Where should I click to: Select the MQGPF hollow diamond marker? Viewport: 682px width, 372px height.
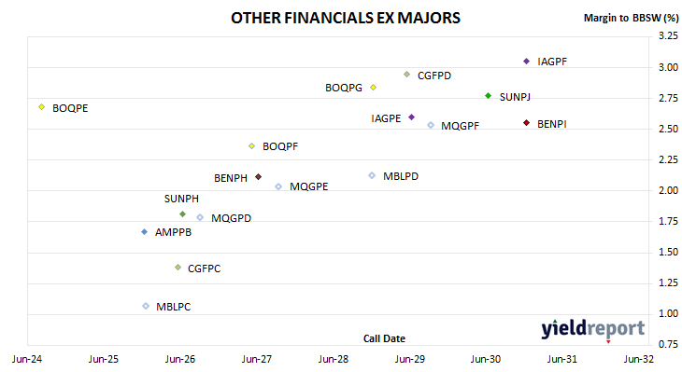tap(431, 125)
